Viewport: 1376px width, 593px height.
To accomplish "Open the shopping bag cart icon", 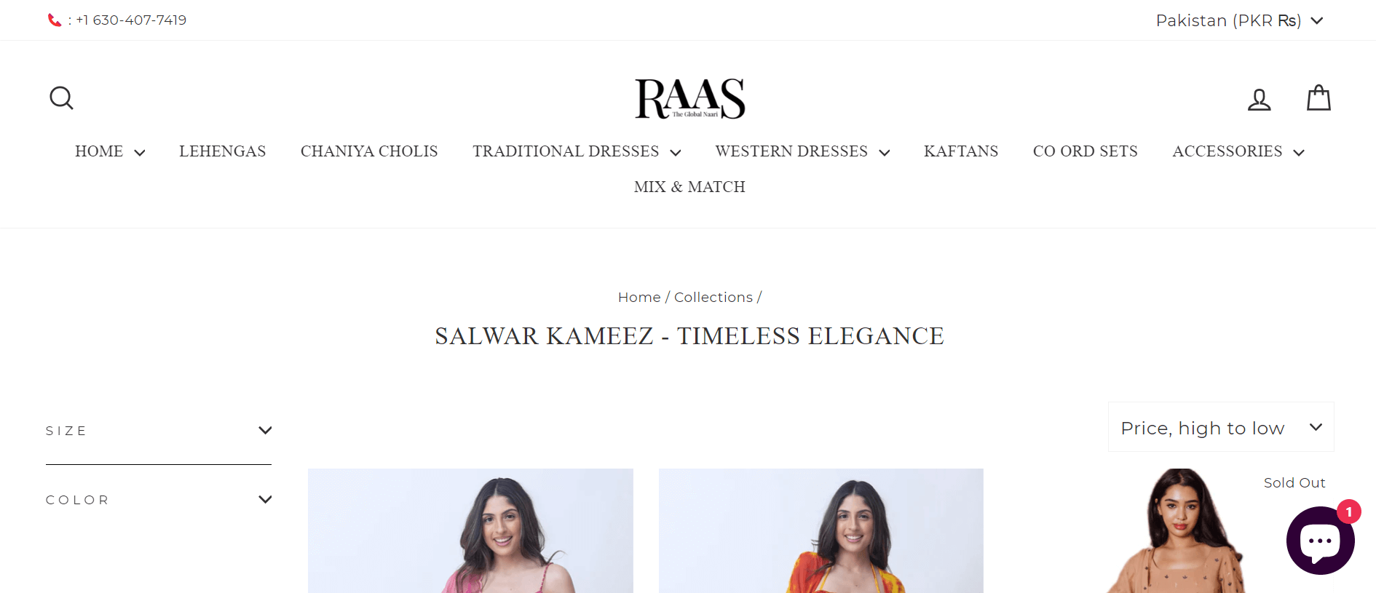I will coord(1318,98).
